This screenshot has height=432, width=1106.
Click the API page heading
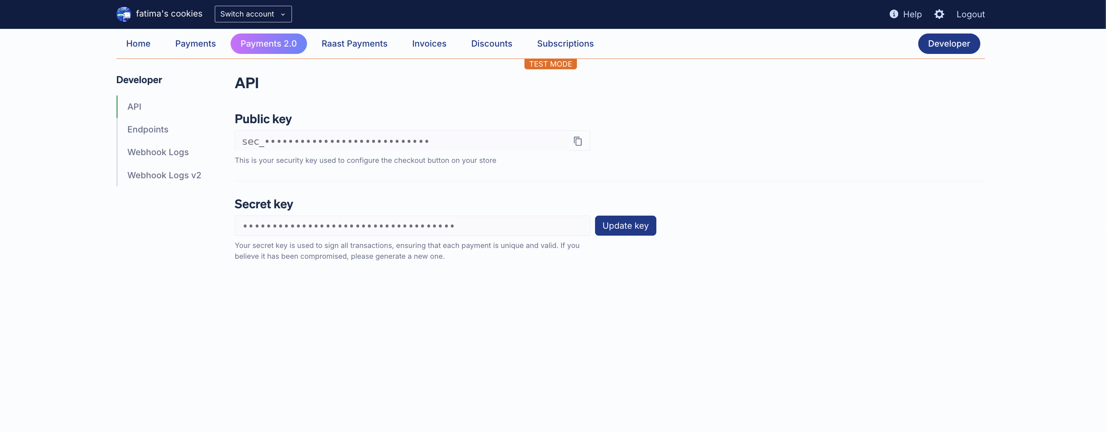pos(246,83)
